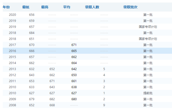This screenshot has height=109, width=172.
Task: Click the 录取人数 column header
Action: coord(92,7)
